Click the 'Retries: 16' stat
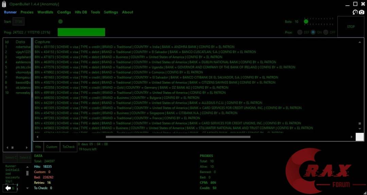Image resolution: width=367 pixels, height=195 pixels. point(42,182)
